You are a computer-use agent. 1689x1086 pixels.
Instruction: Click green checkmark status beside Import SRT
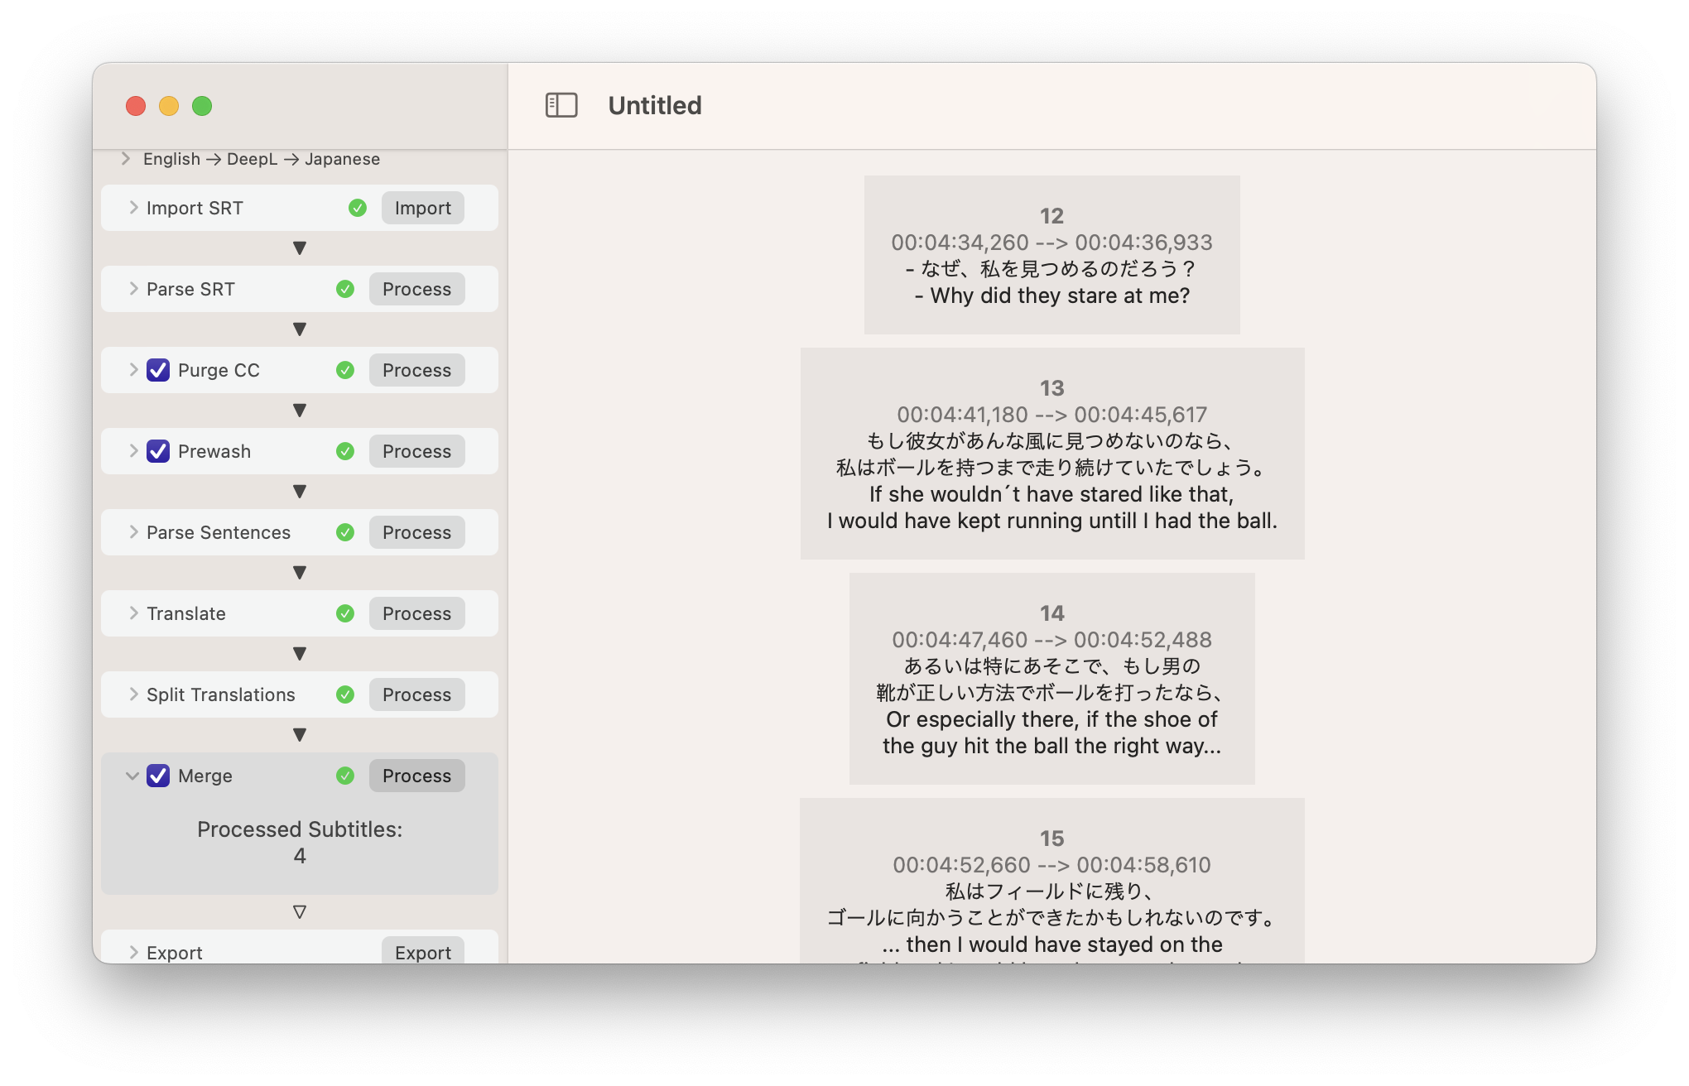[x=358, y=208]
